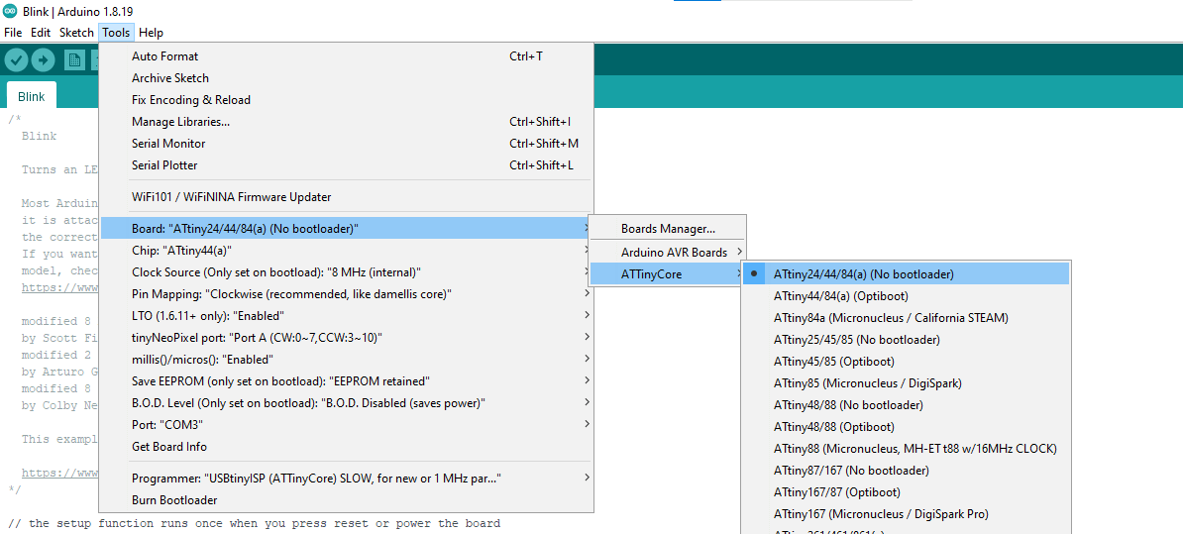Image resolution: width=1183 pixels, height=534 pixels.
Task: Select ATtiny25/45/85 (No bootloader) board
Action: (x=907, y=340)
